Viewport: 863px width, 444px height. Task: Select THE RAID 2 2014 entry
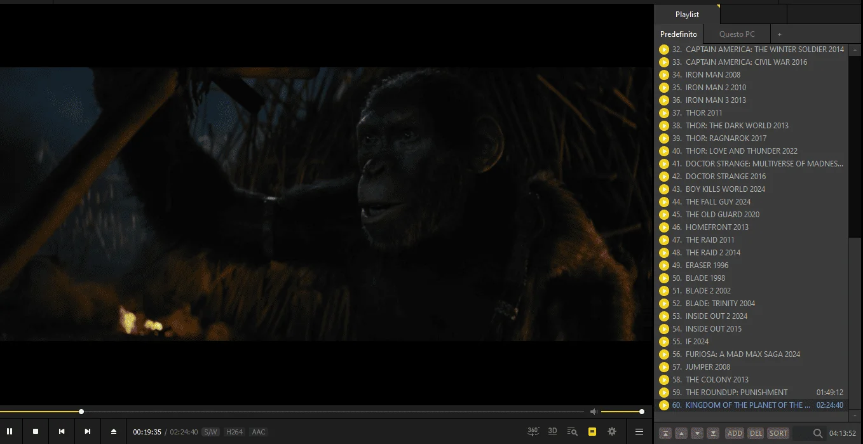point(752,253)
